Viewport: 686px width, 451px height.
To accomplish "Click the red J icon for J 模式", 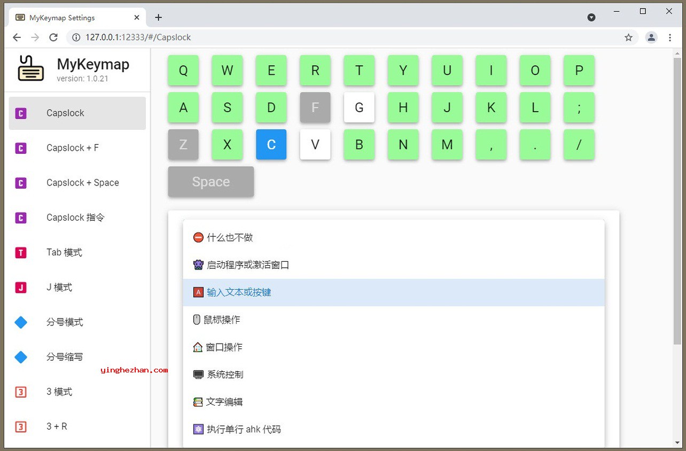I will (21, 287).
